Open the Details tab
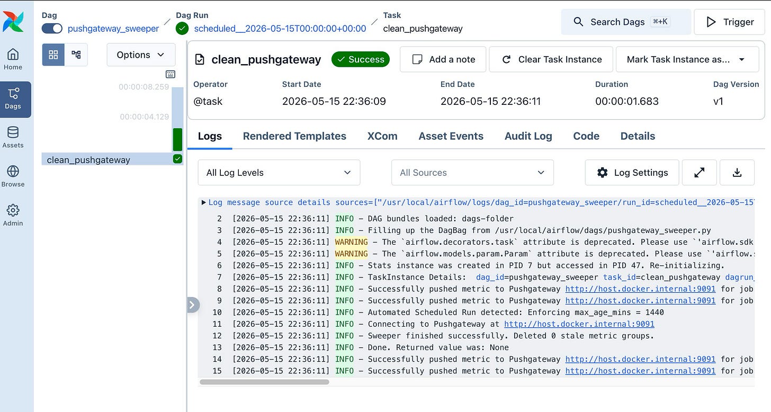Image resolution: width=771 pixels, height=412 pixels. [x=638, y=136]
